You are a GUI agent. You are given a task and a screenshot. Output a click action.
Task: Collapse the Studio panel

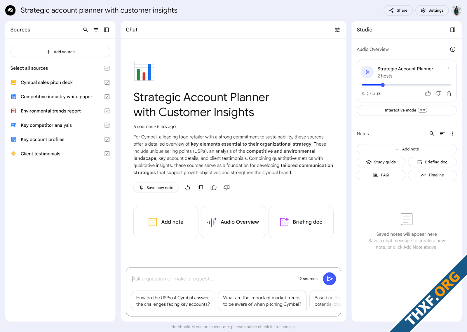point(453,30)
